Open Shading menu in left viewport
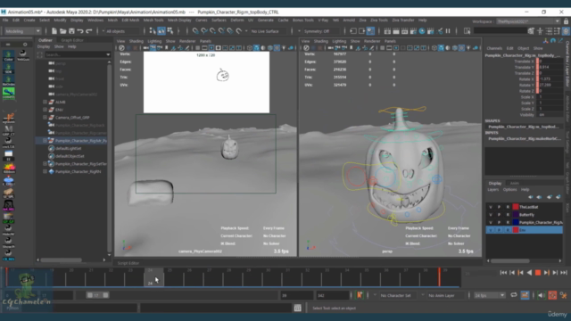The width and height of the screenshot is (571, 321). coord(137,42)
